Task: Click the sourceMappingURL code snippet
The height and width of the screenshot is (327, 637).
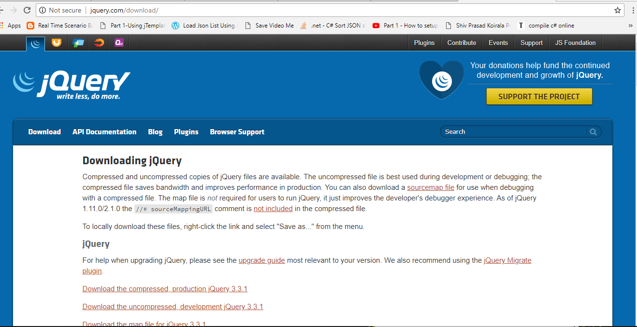Action: (173, 209)
